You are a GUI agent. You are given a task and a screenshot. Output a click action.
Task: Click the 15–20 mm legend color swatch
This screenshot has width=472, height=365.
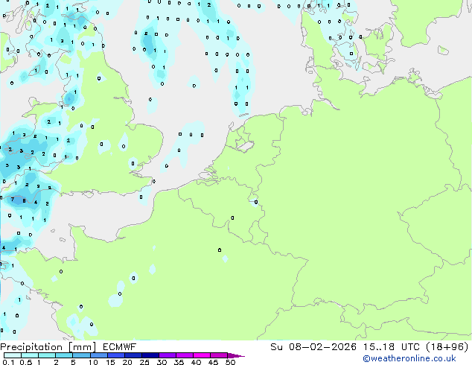coord(116,355)
